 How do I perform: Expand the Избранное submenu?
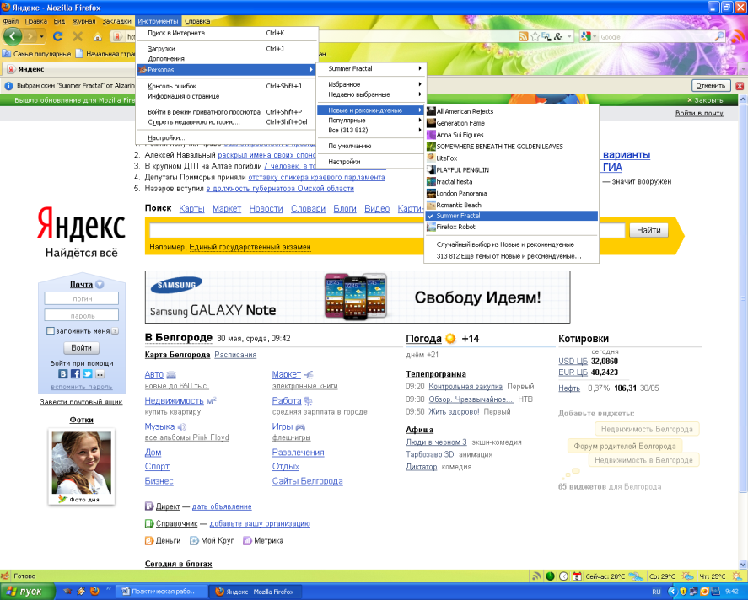click(x=371, y=84)
